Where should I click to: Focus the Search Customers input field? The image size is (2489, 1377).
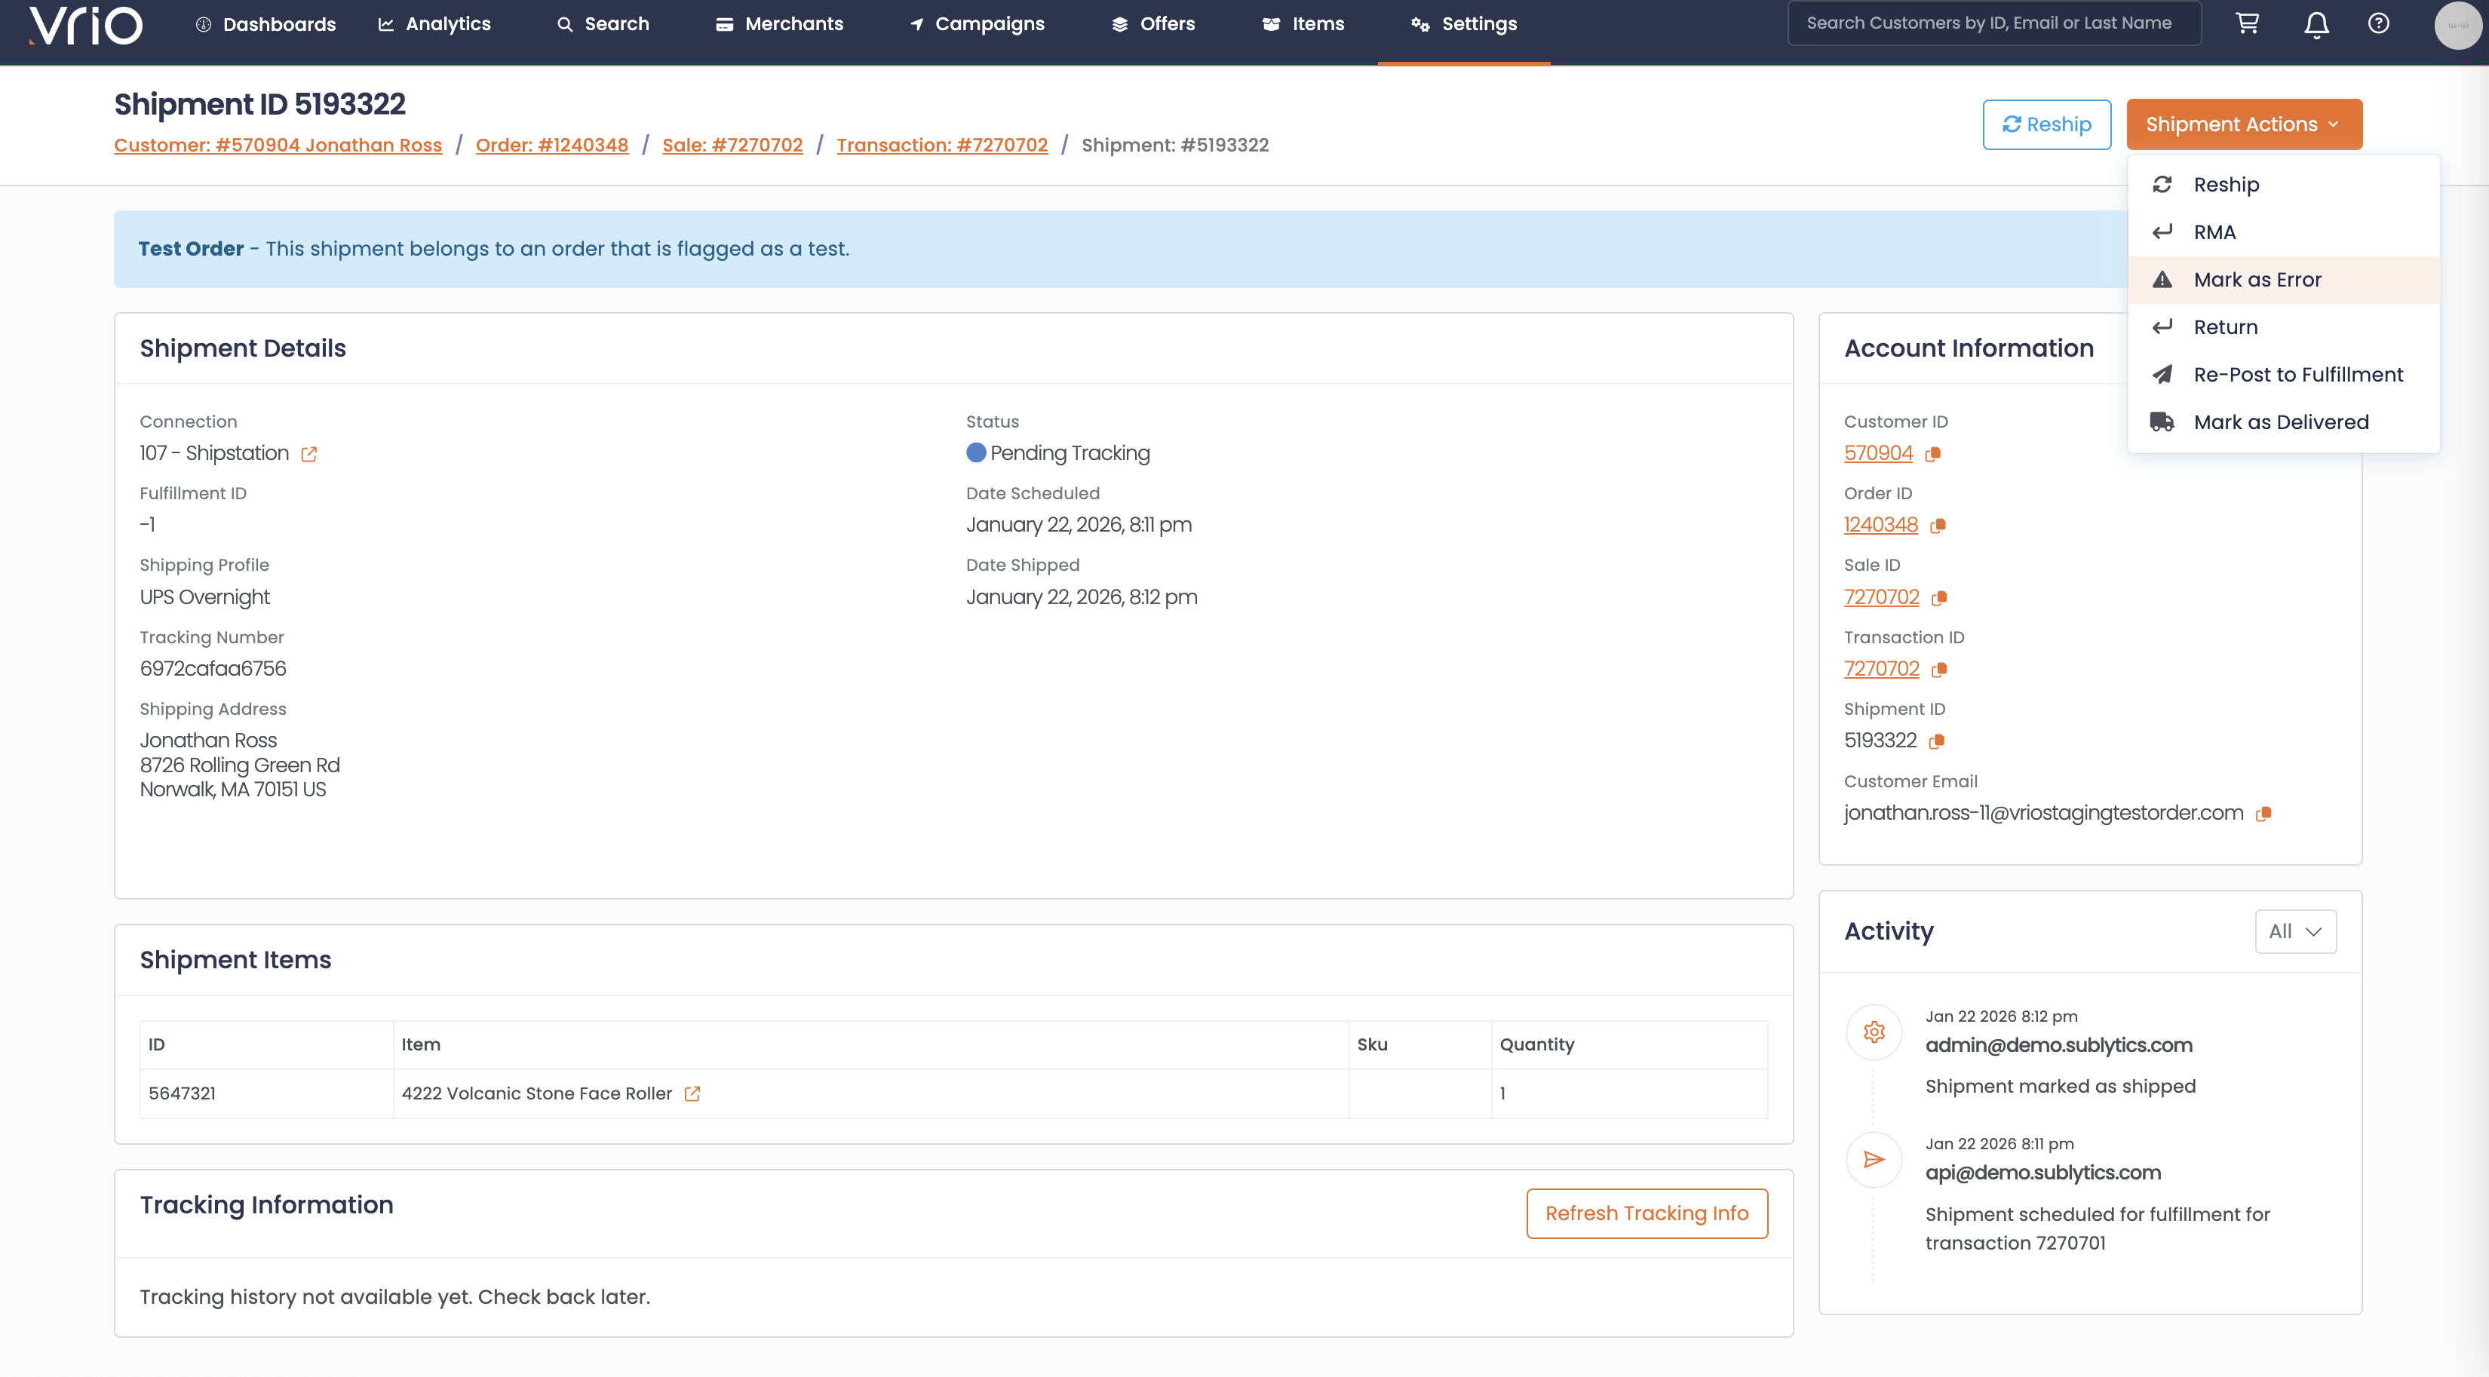pos(1993,23)
